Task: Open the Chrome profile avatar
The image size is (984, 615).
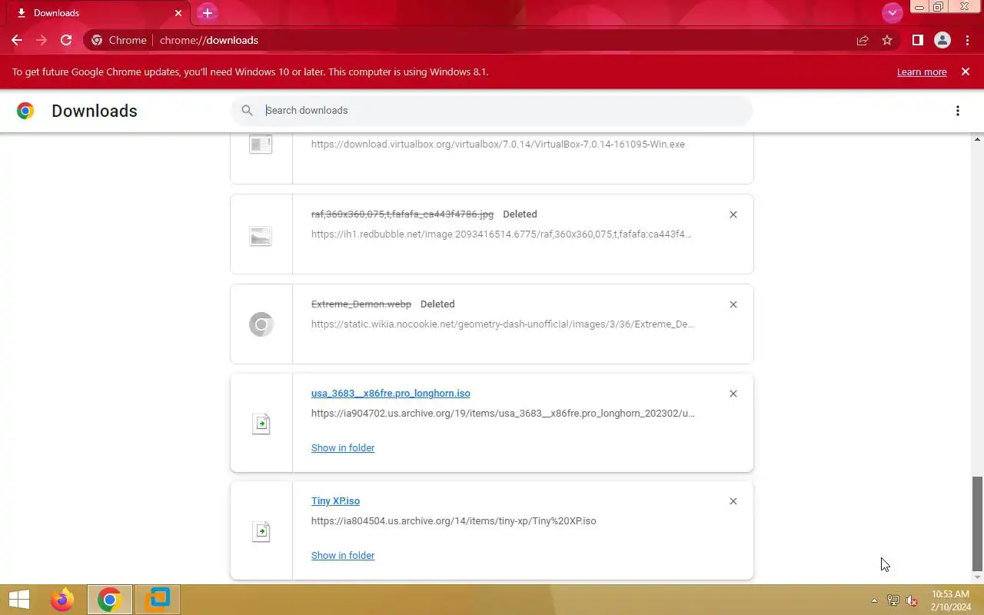Action: click(942, 40)
